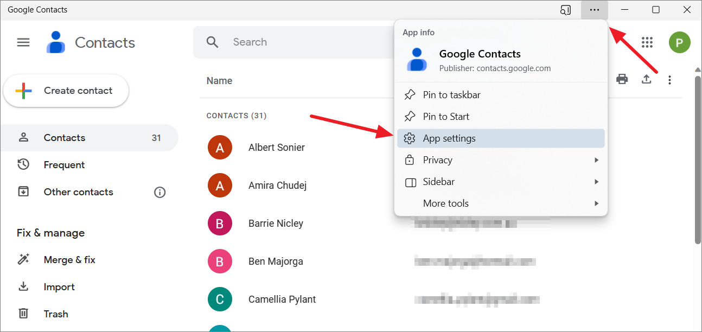702x332 pixels.
Task: Click the gear icon next to App settings
Action: [x=410, y=138]
